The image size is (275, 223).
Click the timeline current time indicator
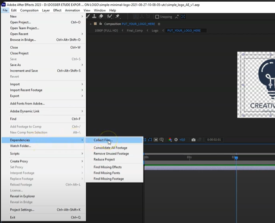click(236, 158)
